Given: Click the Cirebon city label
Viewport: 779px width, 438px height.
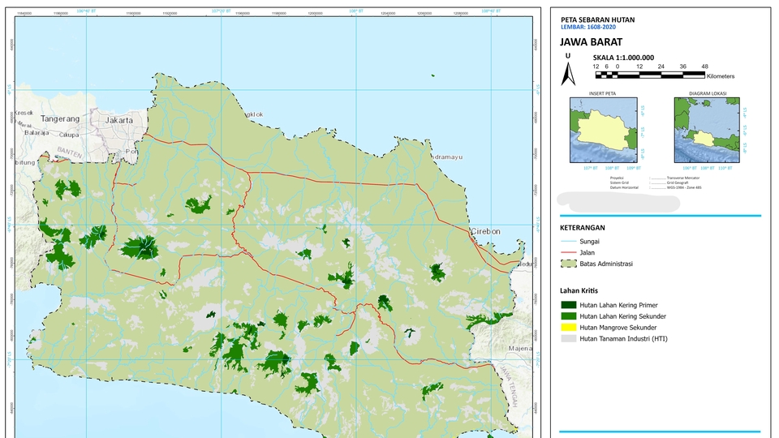Looking at the screenshot, I should point(485,231).
